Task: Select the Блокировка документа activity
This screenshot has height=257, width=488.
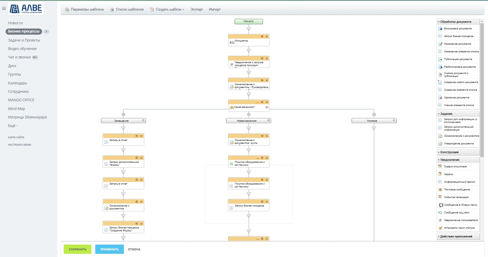Action: pyautogui.click(x=458, y=29)
